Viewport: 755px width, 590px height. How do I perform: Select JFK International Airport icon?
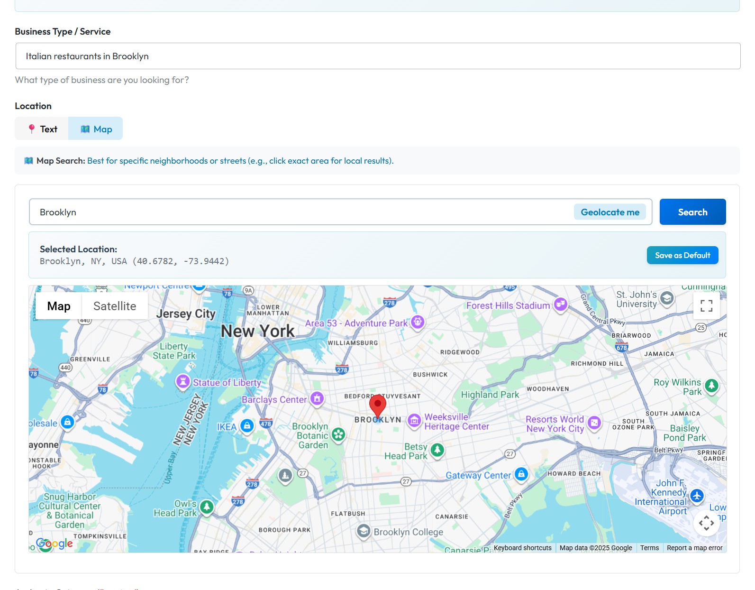click(696, 496)
